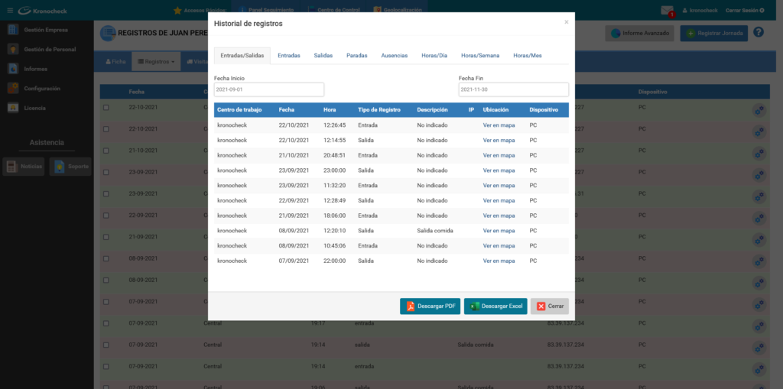This screenshot has height=389, width=783.
Task: Tick checkbox for 07-09-2021 entrada 19:17 row
Action: click(x=106, y=323)
